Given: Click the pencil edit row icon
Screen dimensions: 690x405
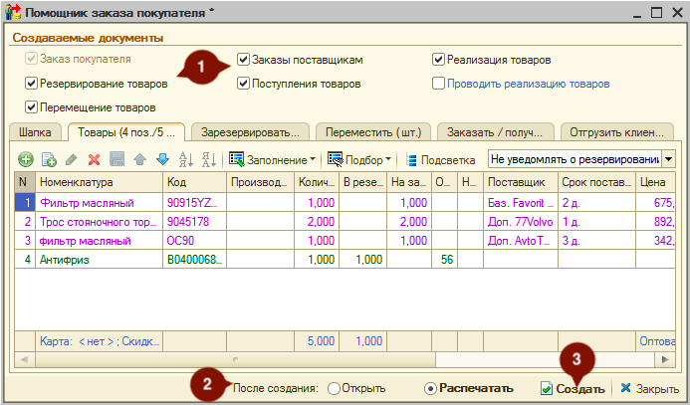Looking at the screenshot, I should [72, 159].
